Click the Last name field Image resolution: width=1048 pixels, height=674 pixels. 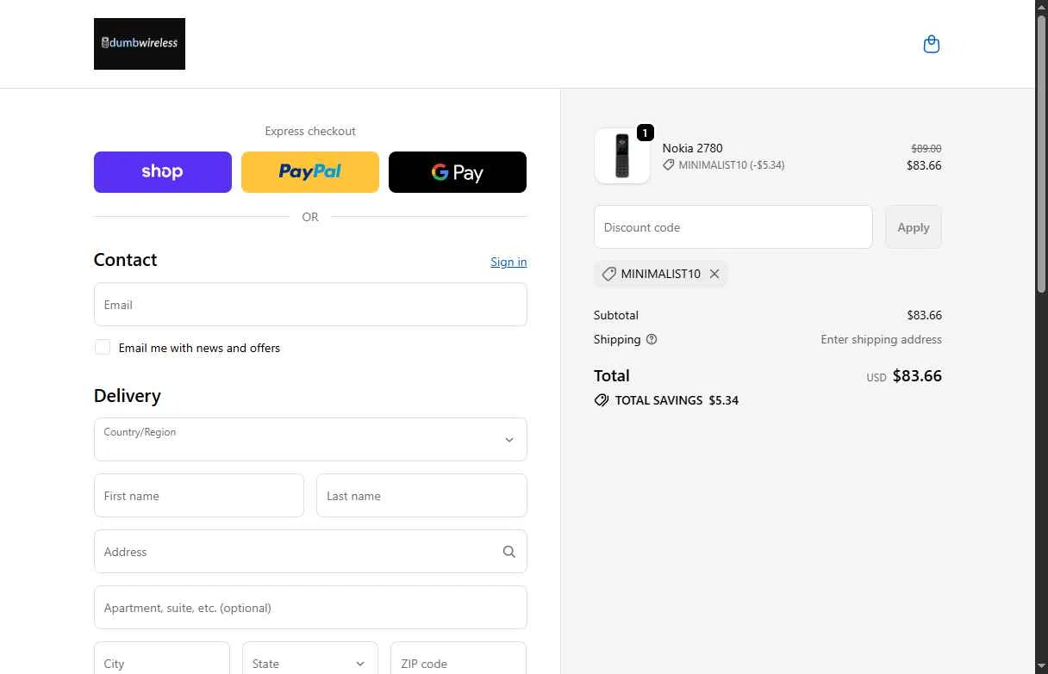(421, 496)
